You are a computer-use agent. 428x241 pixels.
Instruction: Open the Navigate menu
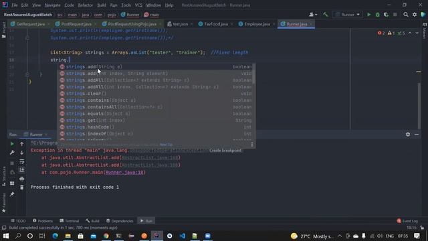point(52,5)
